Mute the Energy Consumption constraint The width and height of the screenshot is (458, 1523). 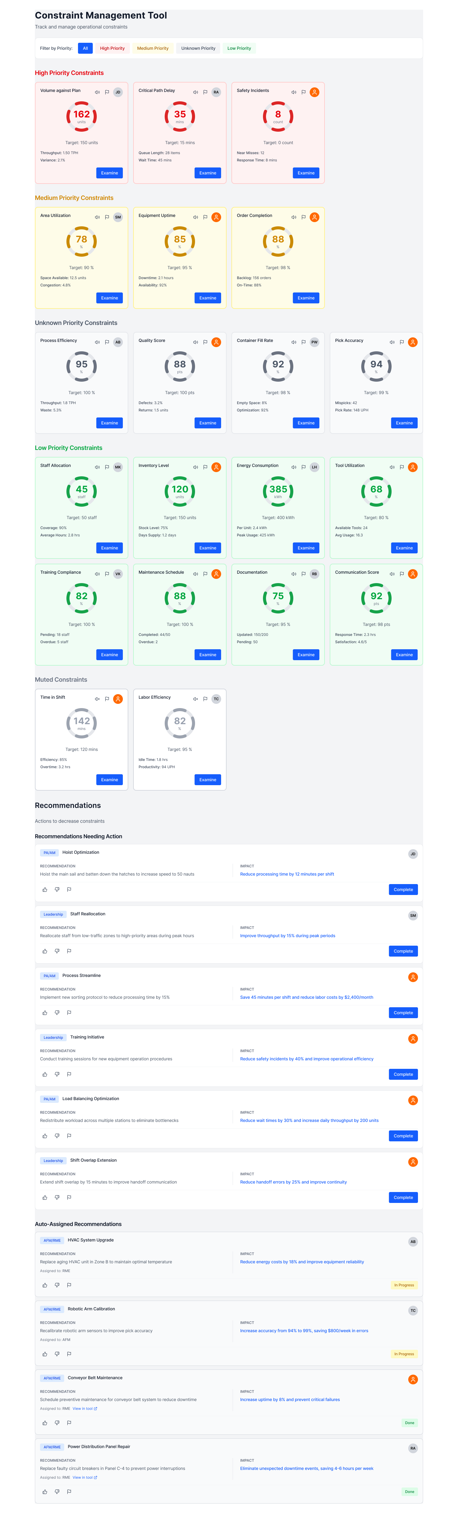(294, 467)
